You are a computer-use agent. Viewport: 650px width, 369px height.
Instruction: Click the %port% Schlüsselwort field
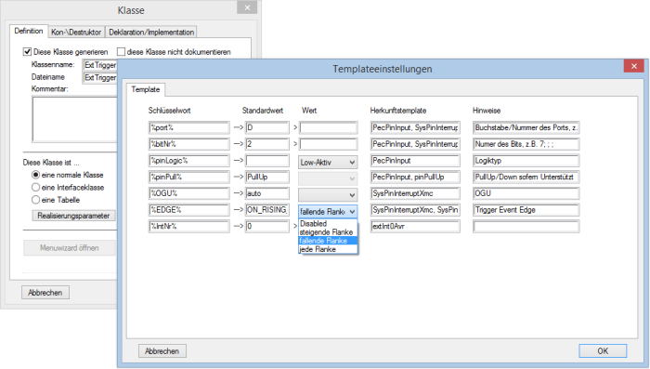point(189,127)
